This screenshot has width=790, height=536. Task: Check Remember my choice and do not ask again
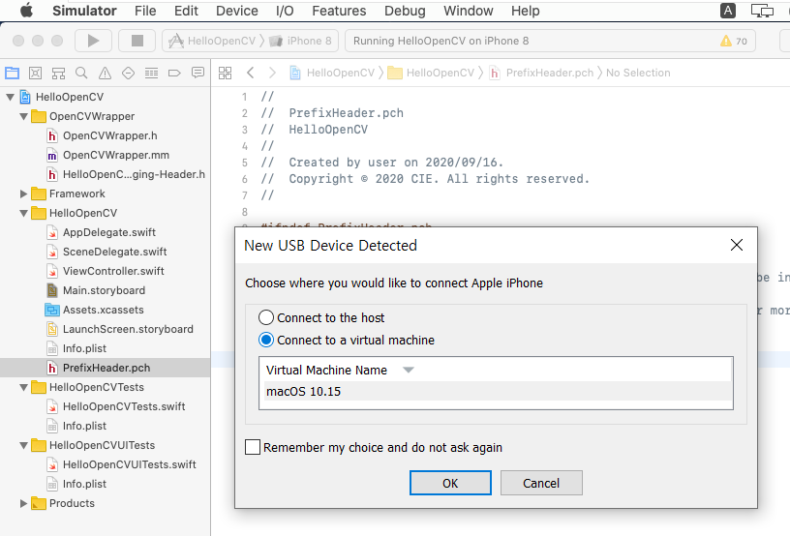point(253,447)
